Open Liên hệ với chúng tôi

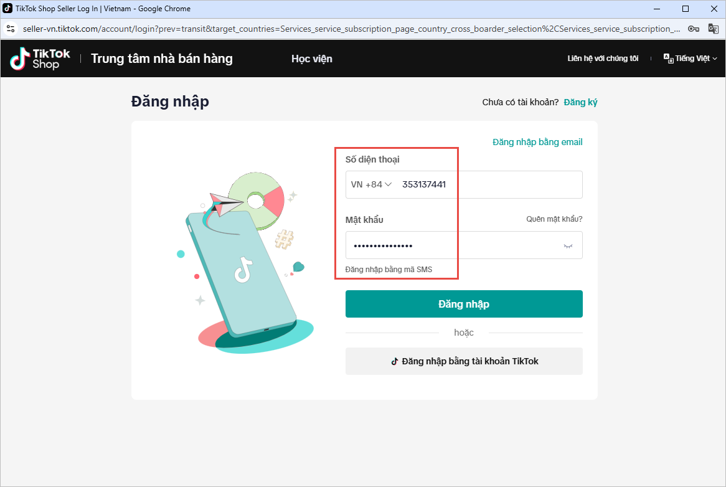tap(603, 59)
